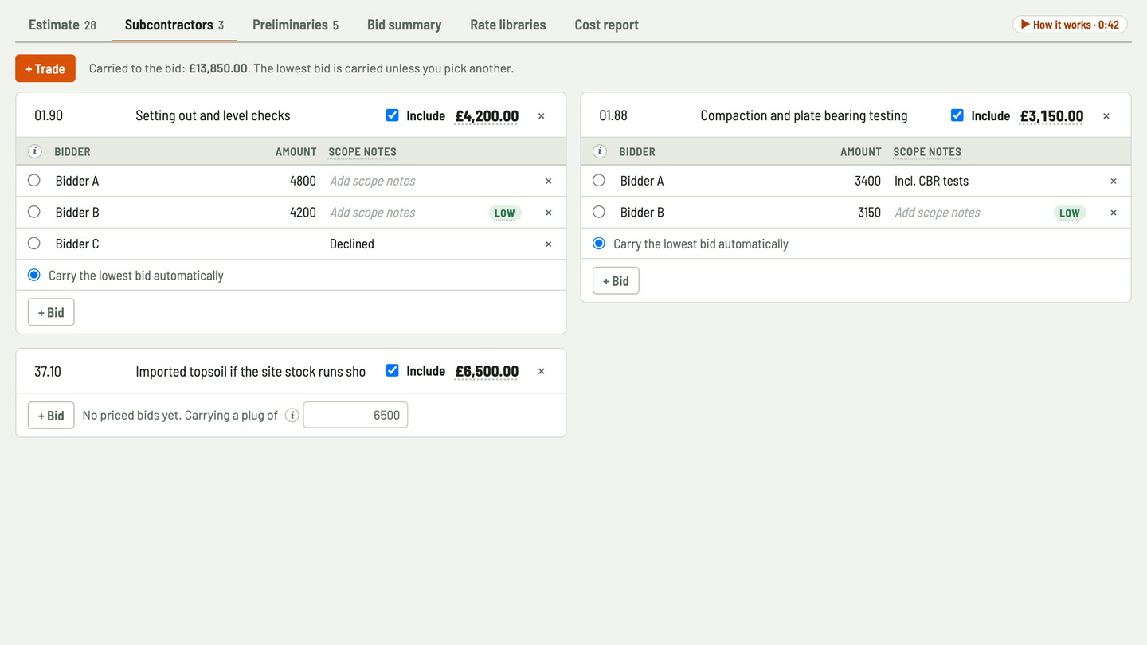
Task: Click the 3400 amount cell
Action: click(x=856, y=181)
